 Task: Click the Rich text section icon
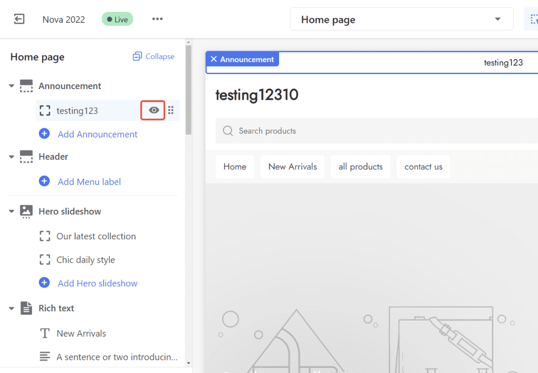coord(26,308)
